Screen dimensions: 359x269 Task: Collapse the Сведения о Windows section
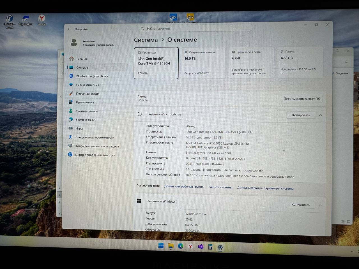tap(320, 205)
